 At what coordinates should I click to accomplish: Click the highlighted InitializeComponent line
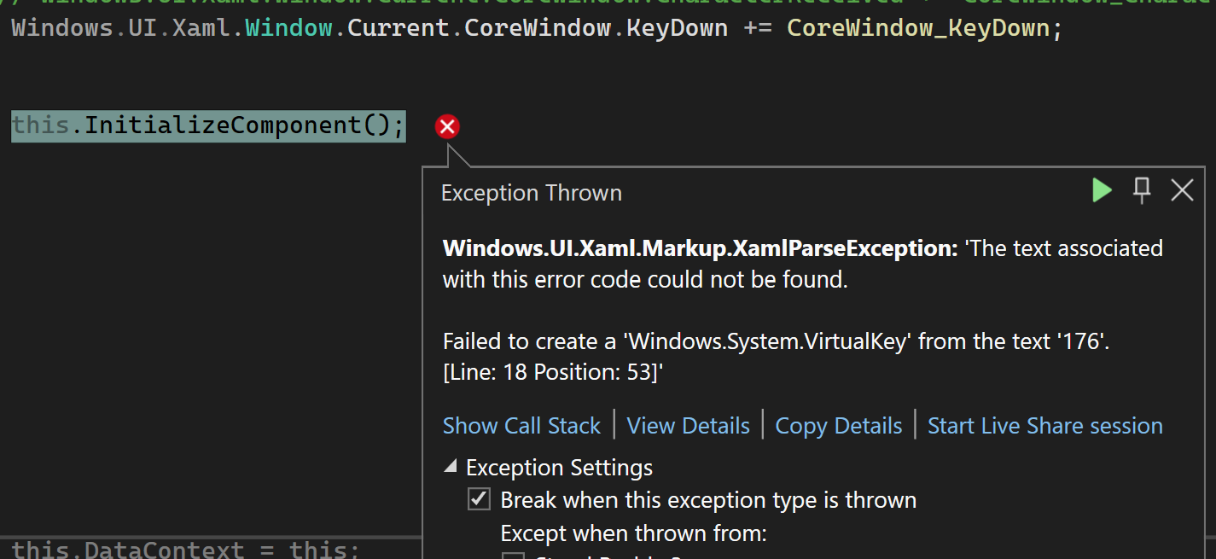click(x=205, y=125)
